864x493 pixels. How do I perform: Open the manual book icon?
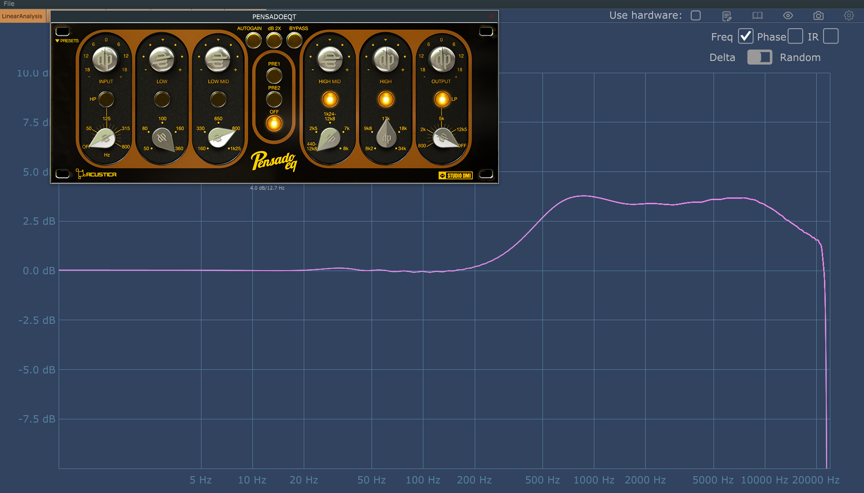click(x=758, y=15)
